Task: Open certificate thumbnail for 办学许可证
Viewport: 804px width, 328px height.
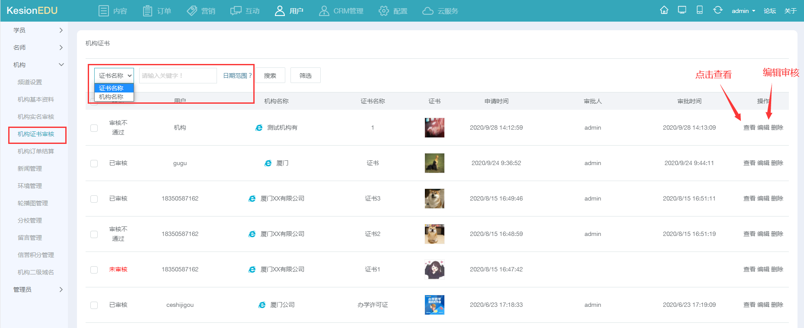Action: pyautogui.click(x=434, y=305)
